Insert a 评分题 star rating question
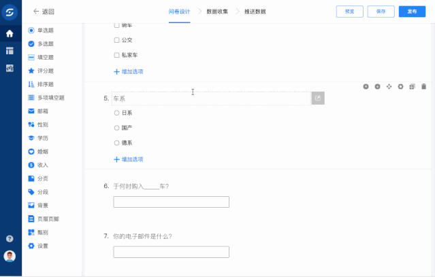 tap(41, 71)
